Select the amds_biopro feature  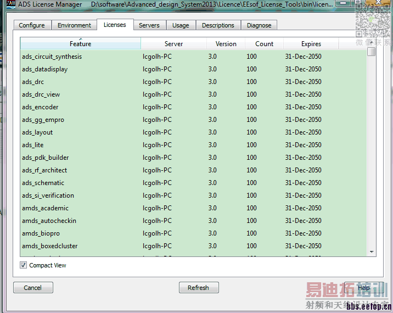click(41, 233)
